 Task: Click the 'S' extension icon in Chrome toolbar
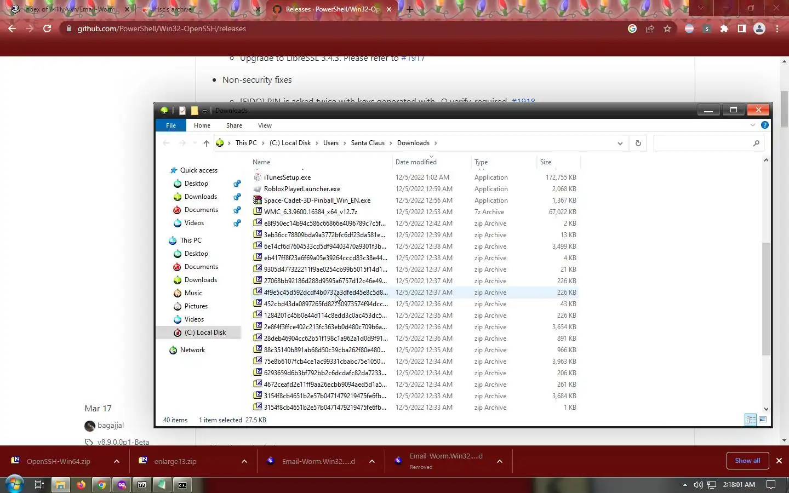[x=707, y=28]
